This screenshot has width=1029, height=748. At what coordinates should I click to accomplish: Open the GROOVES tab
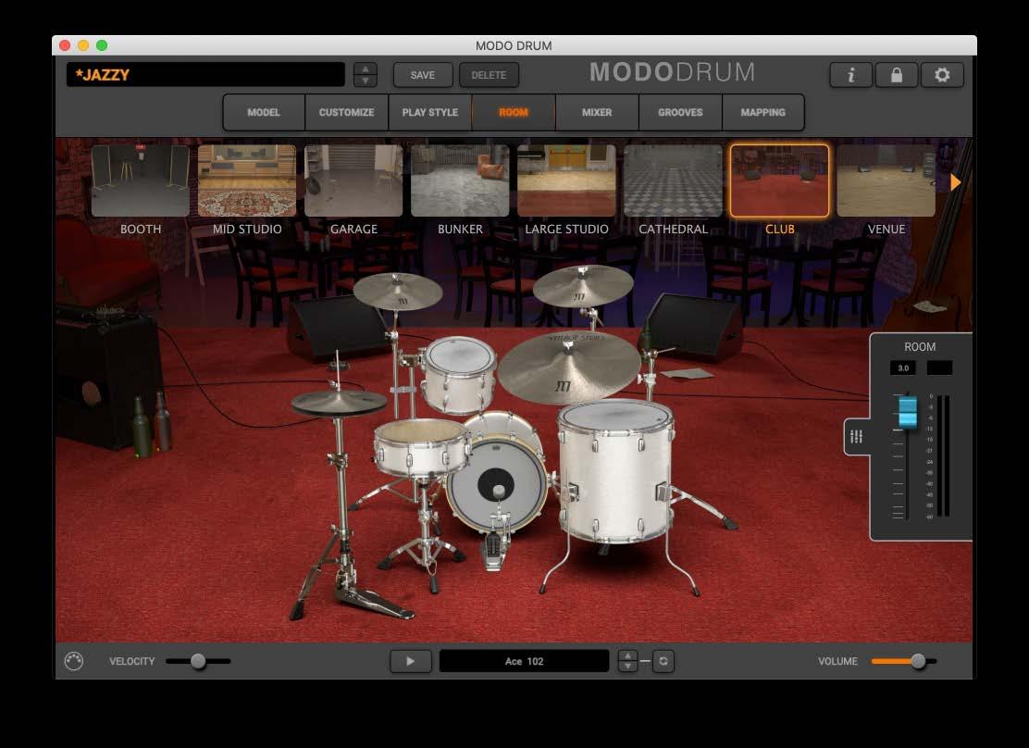(x=680, y=112)
